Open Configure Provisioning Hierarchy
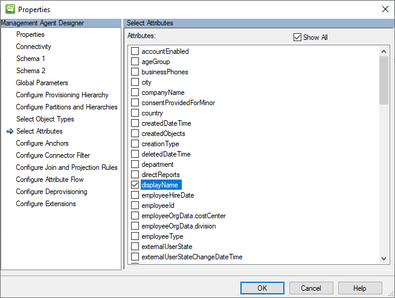This screenshot has height=298, width=395. click(62, 95)
